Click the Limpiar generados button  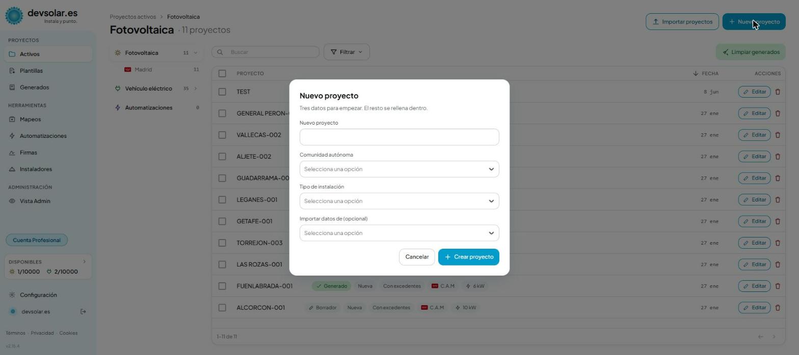tap(751, 52)
